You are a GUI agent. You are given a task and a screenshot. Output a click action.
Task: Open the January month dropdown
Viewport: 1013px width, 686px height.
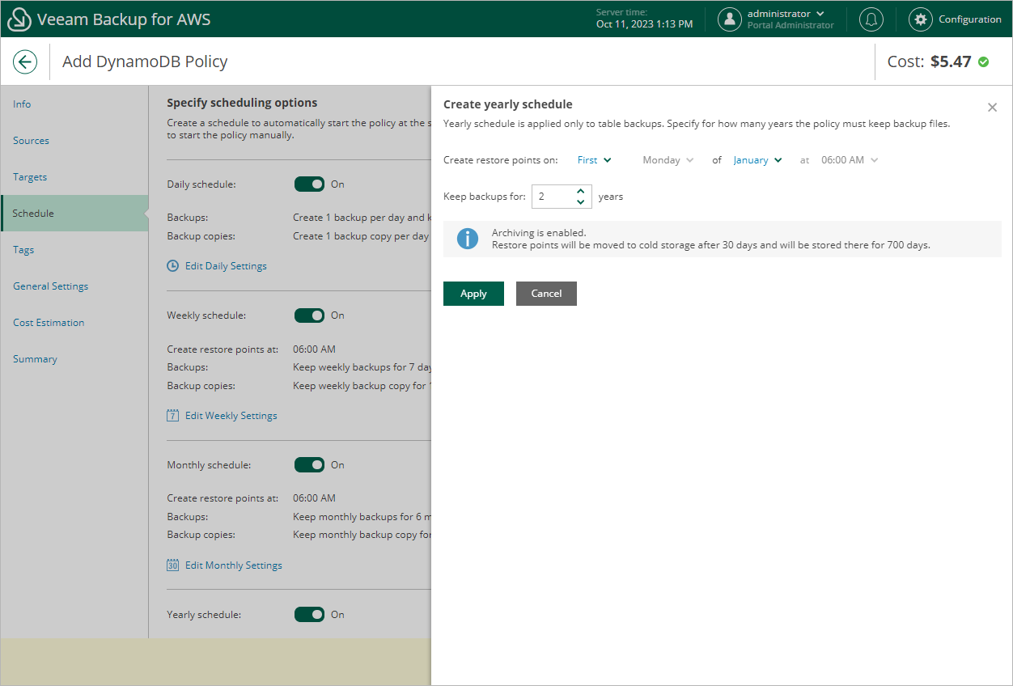758,160
